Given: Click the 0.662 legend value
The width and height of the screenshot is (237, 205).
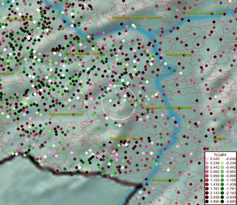Looking at the screenshot, I should 215,172.
